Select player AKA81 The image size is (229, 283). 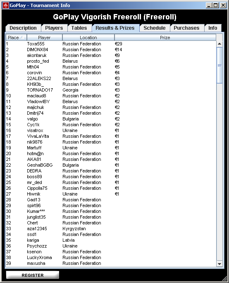click(34, 159)
